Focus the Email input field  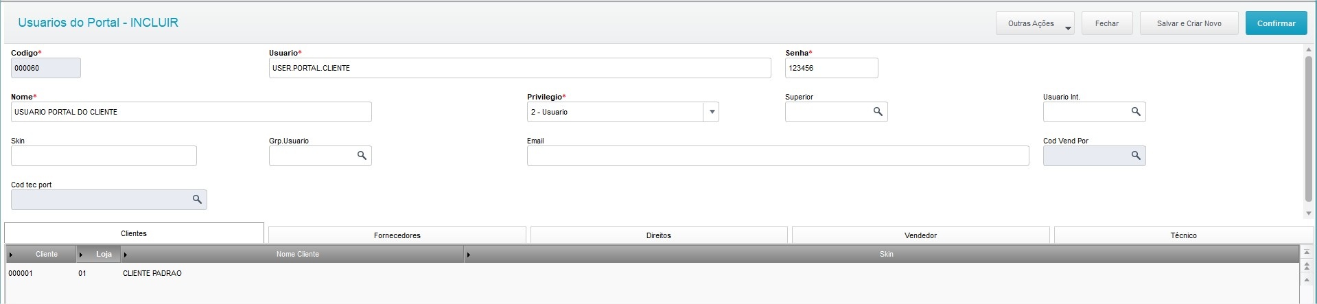pos(777,156)
